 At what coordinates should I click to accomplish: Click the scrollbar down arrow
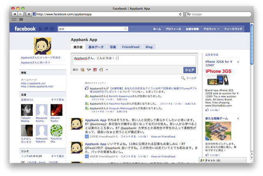(251, 158)
